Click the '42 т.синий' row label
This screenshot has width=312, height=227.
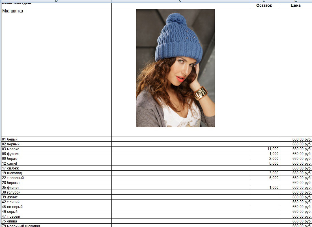11,202
